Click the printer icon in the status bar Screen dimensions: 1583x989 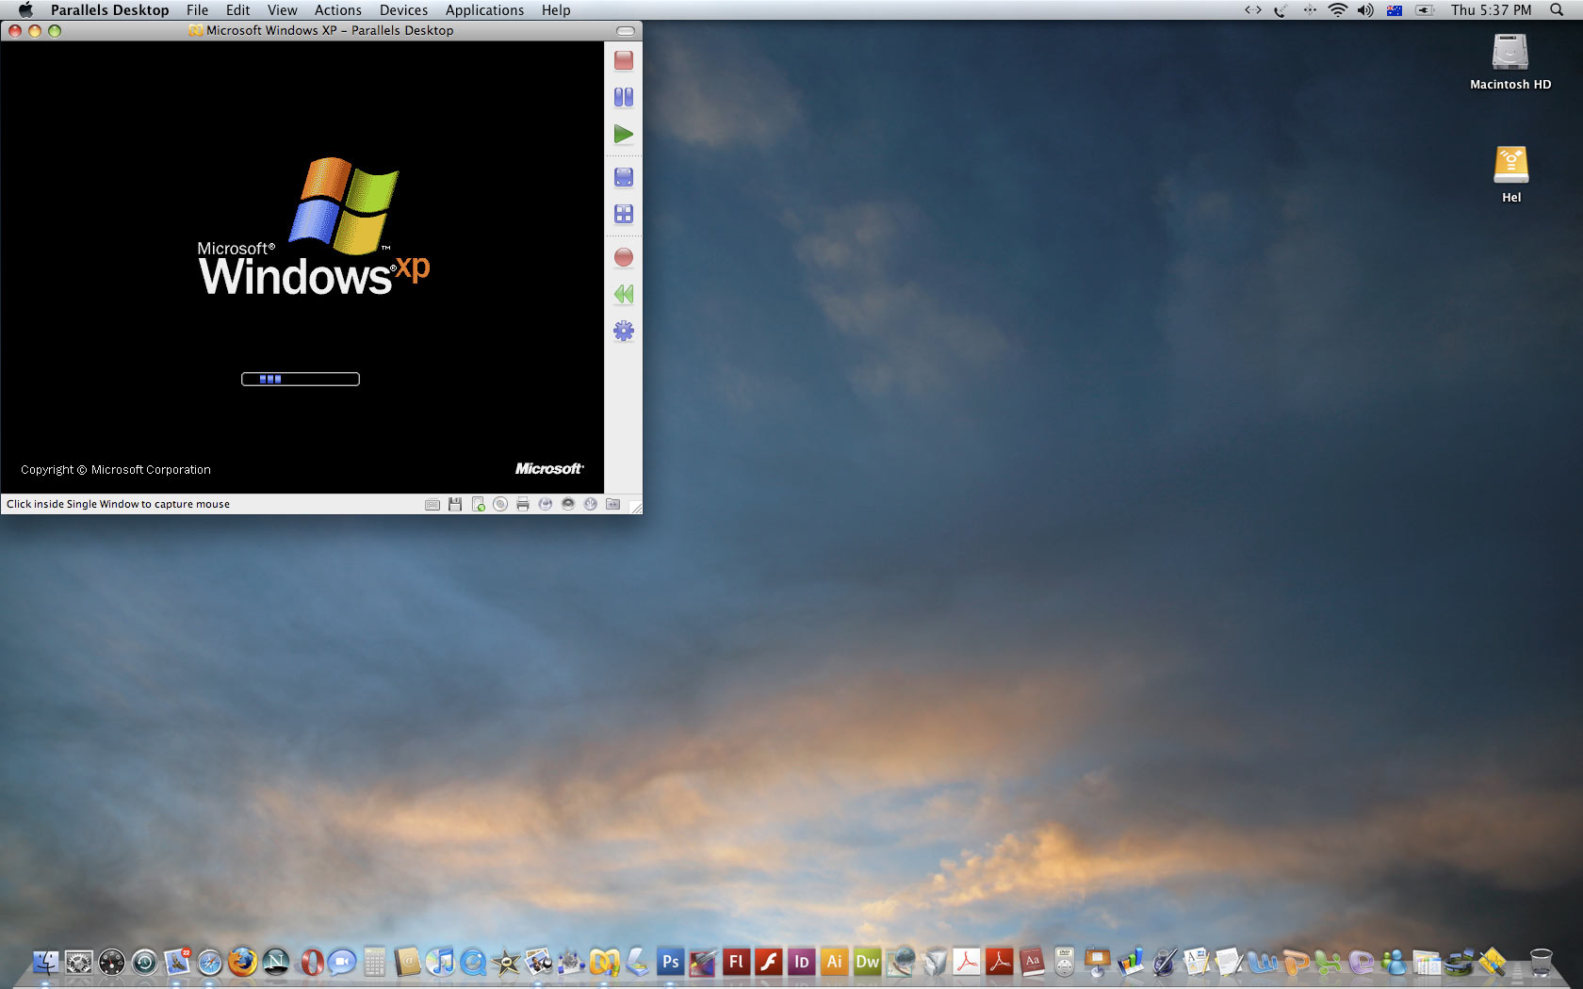(523, 504)
